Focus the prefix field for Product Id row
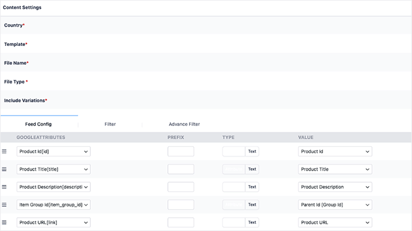The width and height of the screenshot is (412, 231). coord(181,152)
